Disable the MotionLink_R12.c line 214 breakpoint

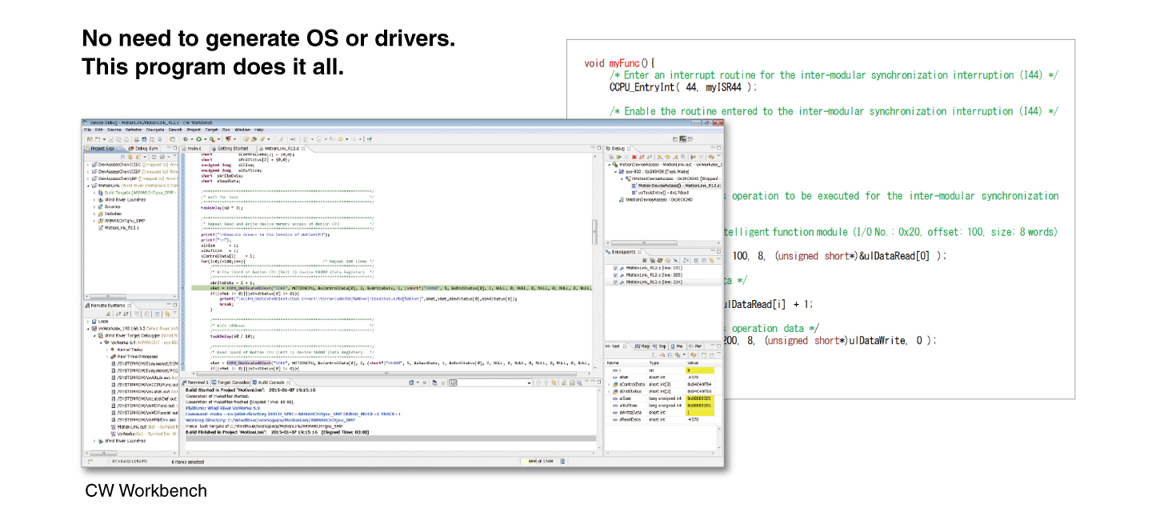[615, 282]
